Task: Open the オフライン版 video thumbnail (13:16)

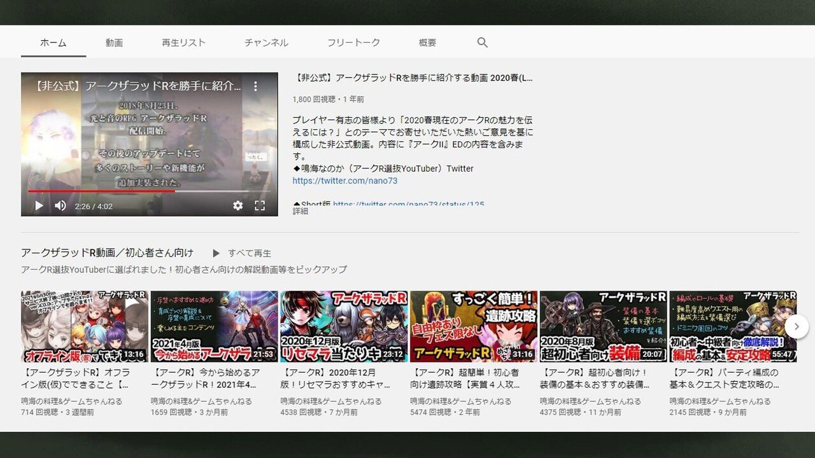Action: click(85, 326)
